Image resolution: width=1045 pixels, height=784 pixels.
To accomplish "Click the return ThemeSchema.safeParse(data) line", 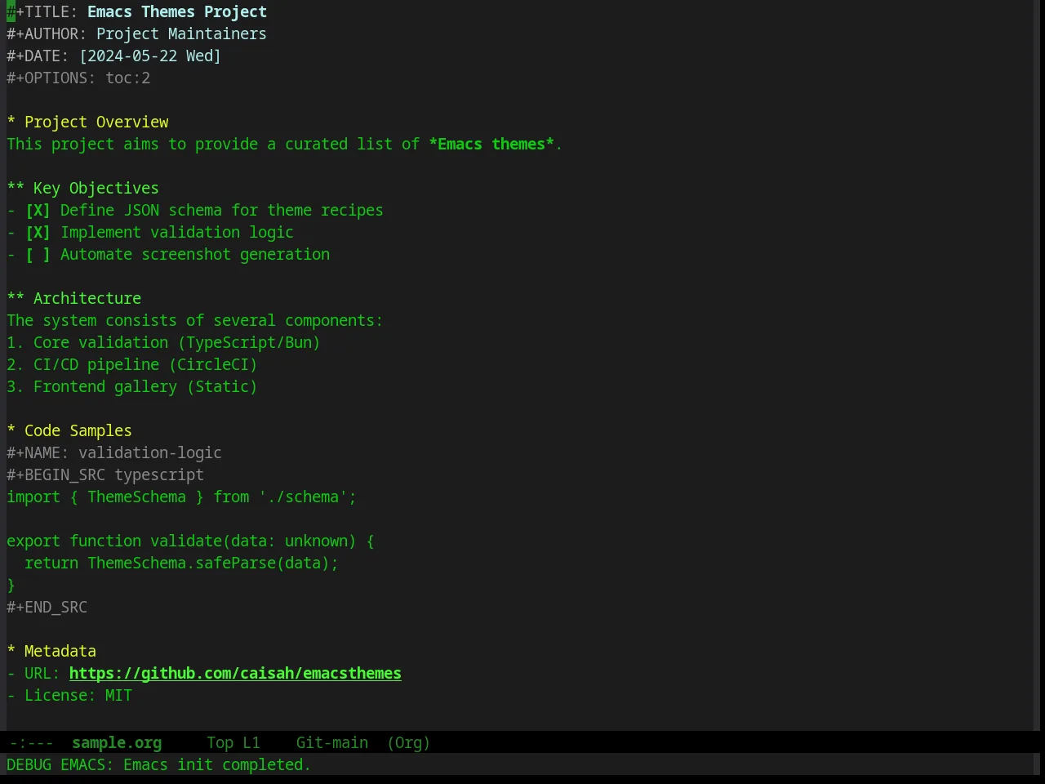I will pos(181,563).
